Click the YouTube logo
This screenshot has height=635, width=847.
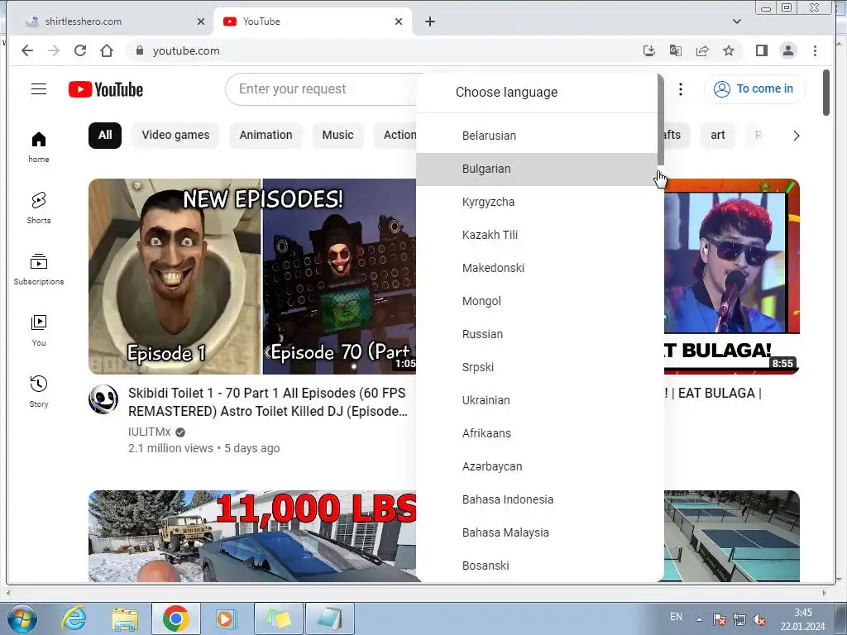coord(106,89)
